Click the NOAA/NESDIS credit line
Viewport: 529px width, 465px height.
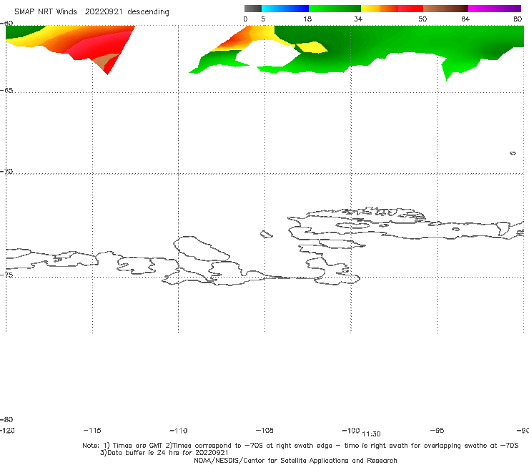click(x=295, y=460)
